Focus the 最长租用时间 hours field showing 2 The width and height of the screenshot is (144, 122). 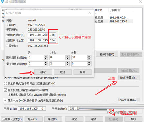[58, 64]
